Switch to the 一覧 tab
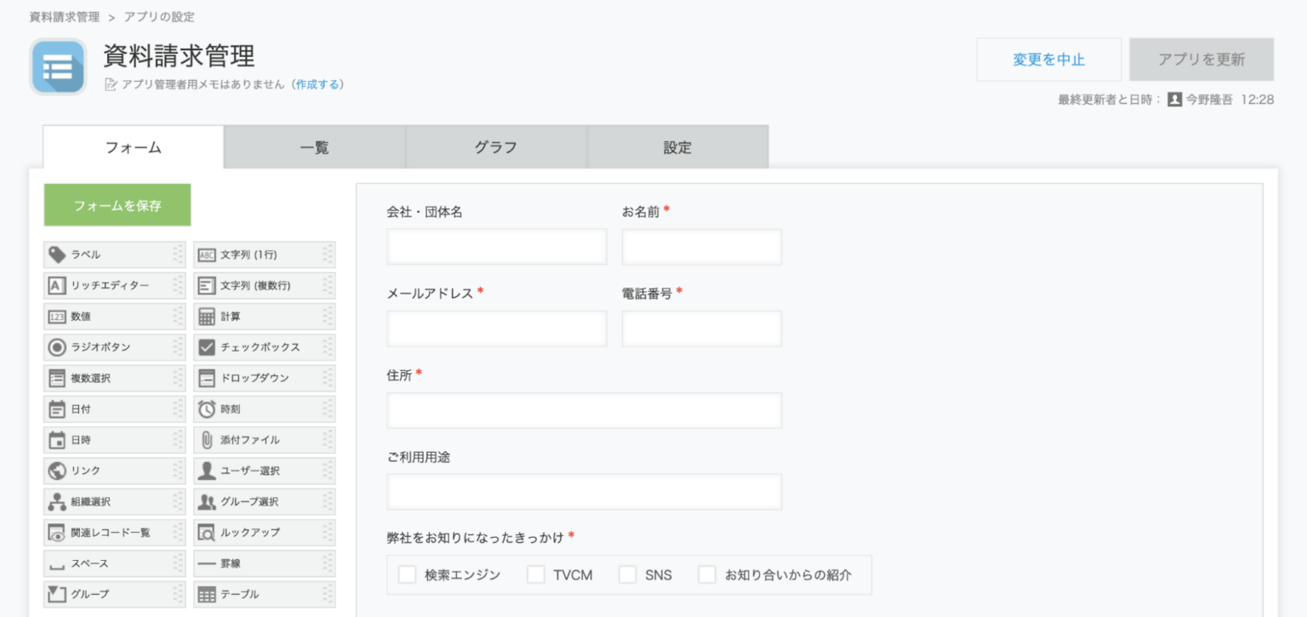1307x617 pixels. [314, 147]
